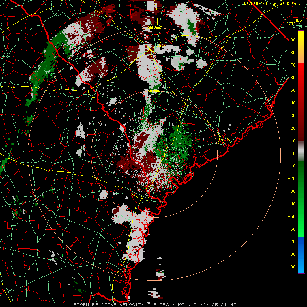Click the [KT] units label

pos(291,24)
